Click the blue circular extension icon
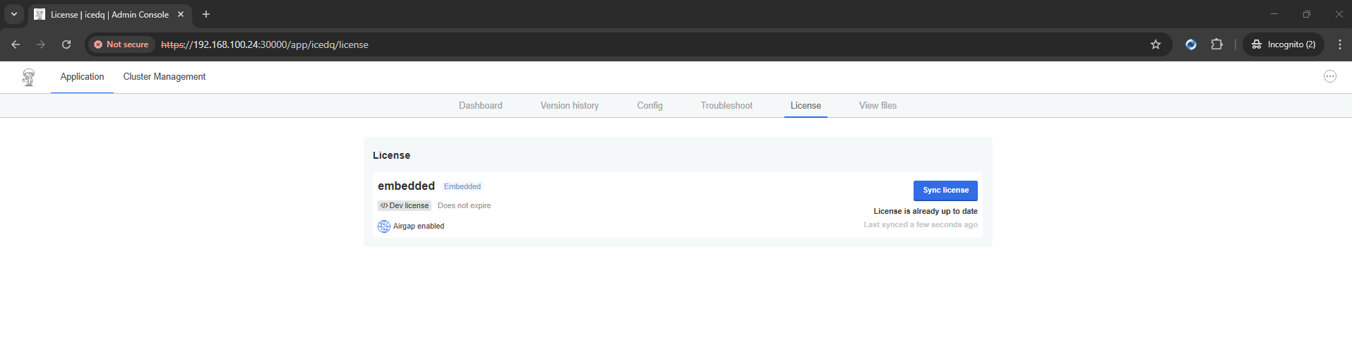1352x362 pixels. click(1190, 44)
